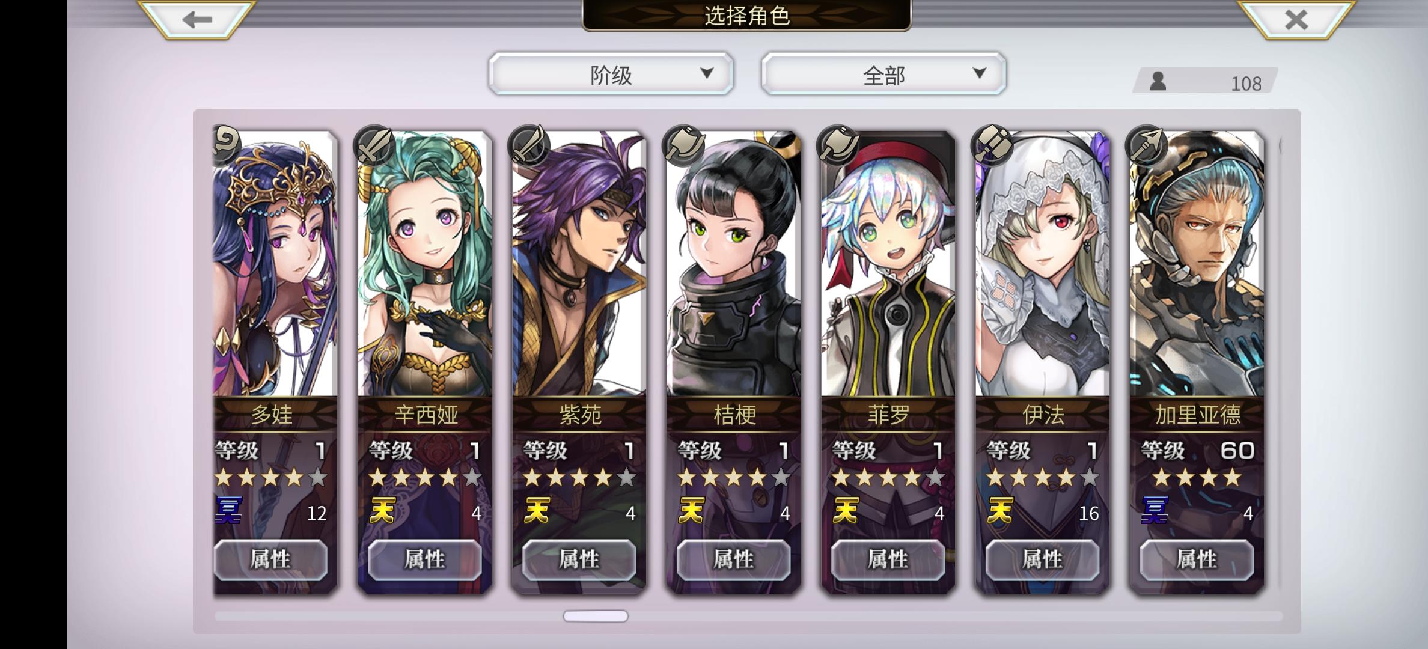Tap the staff weapon icon on 多娃's card
1428x649 pixels.
click(227, 145)
